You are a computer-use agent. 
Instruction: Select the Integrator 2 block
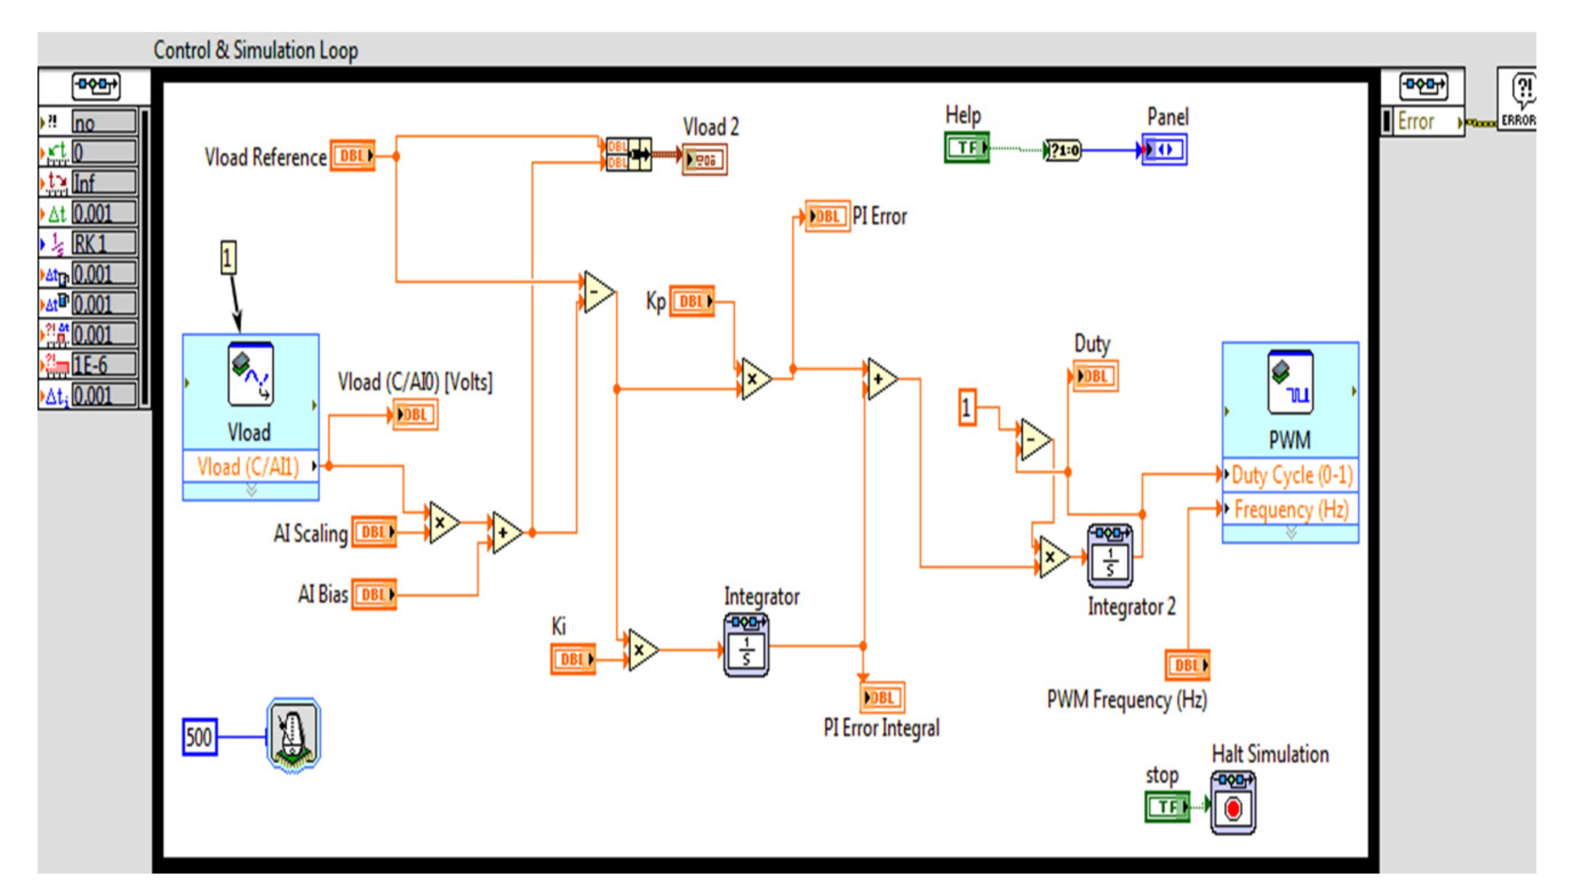pyautogui.click(x=1110, y=556)
